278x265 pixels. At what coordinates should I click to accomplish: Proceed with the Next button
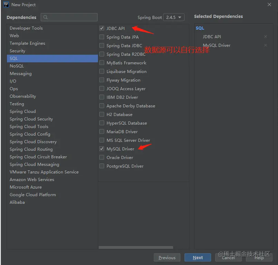click(198, 257)
